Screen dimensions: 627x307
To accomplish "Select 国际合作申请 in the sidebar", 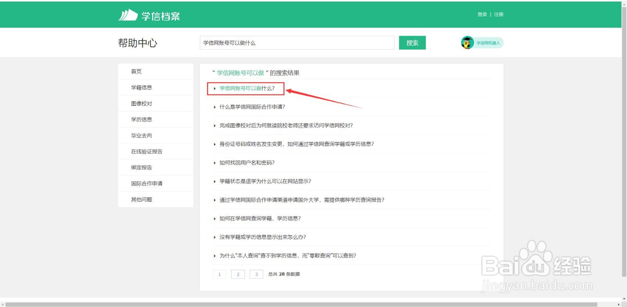I will (156, 184).
